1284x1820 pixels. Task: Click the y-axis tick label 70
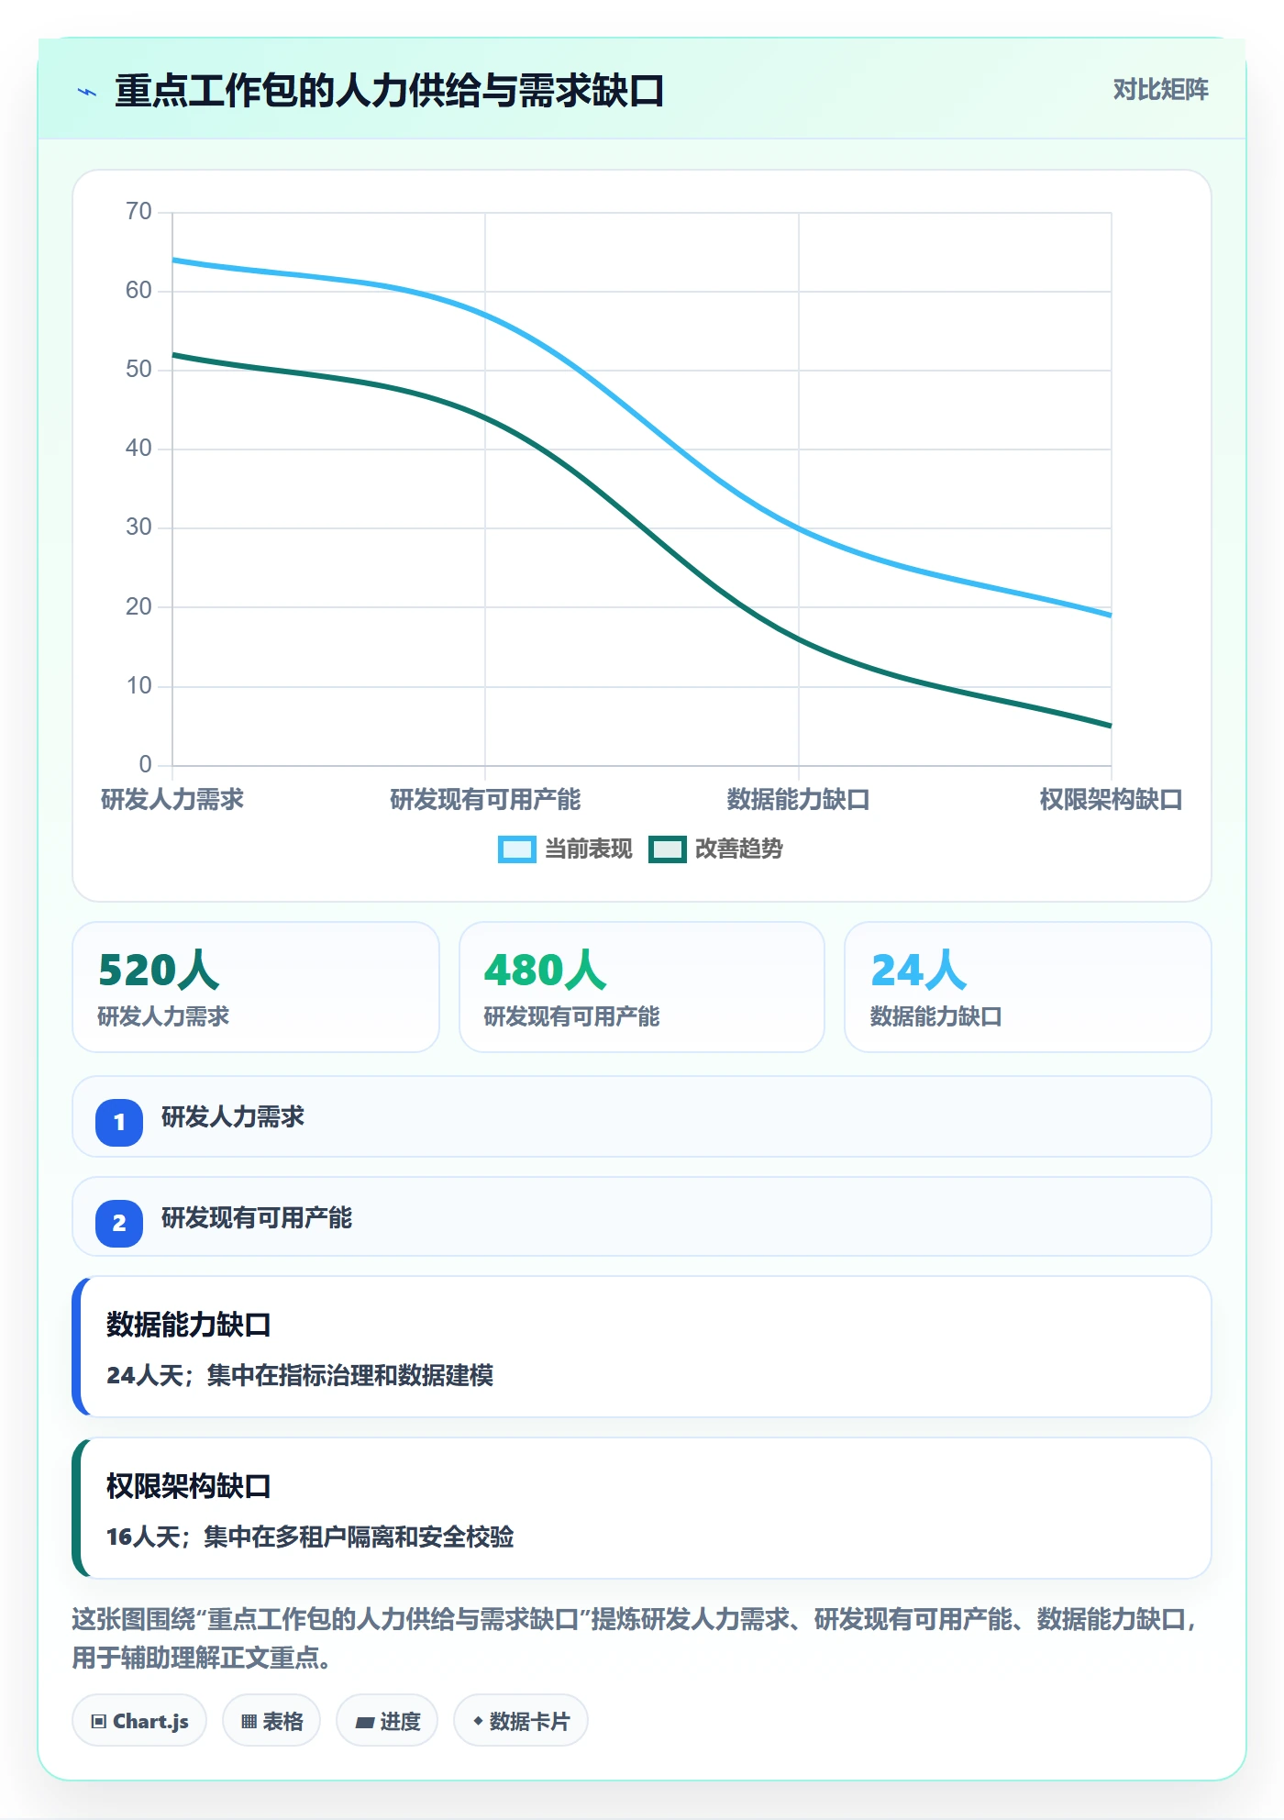[138, 212]
